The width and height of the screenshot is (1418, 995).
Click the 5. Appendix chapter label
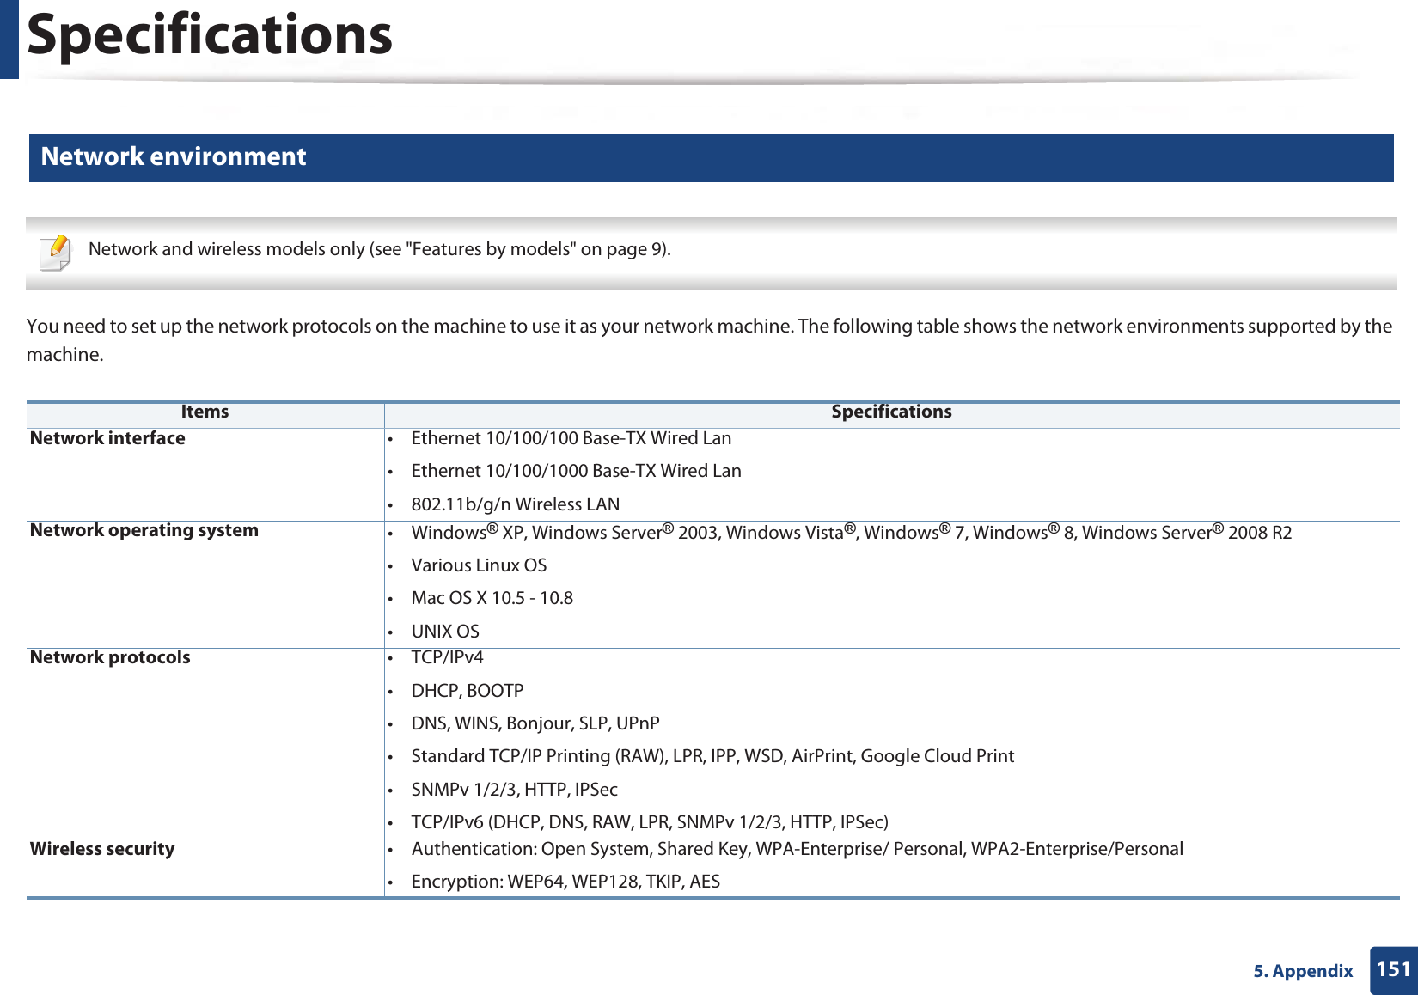[x=1303, y=971]
